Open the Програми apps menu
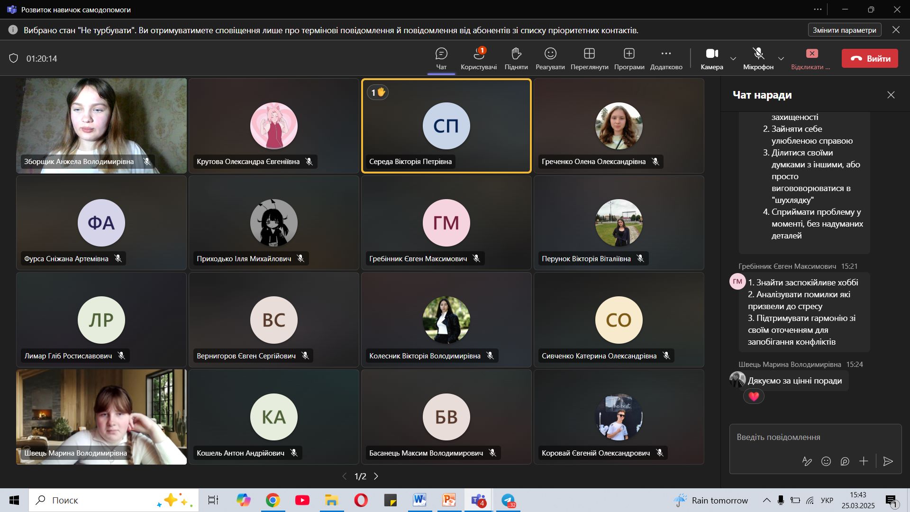Screen dimensions: 910x512 629,58
